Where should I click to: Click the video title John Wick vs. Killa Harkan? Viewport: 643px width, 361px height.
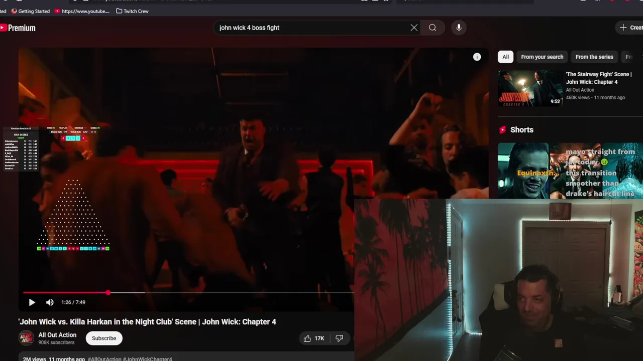pyautogui.click(x=147, y=322)
